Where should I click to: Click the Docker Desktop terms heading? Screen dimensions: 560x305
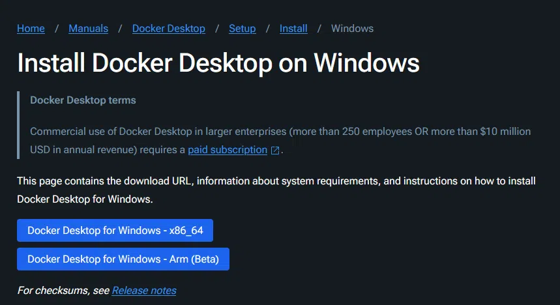83,100
